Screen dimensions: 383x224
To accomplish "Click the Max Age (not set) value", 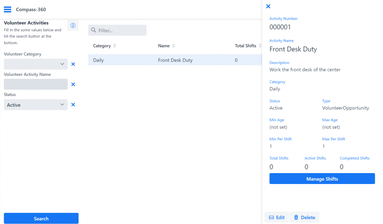I will point(331,127).
